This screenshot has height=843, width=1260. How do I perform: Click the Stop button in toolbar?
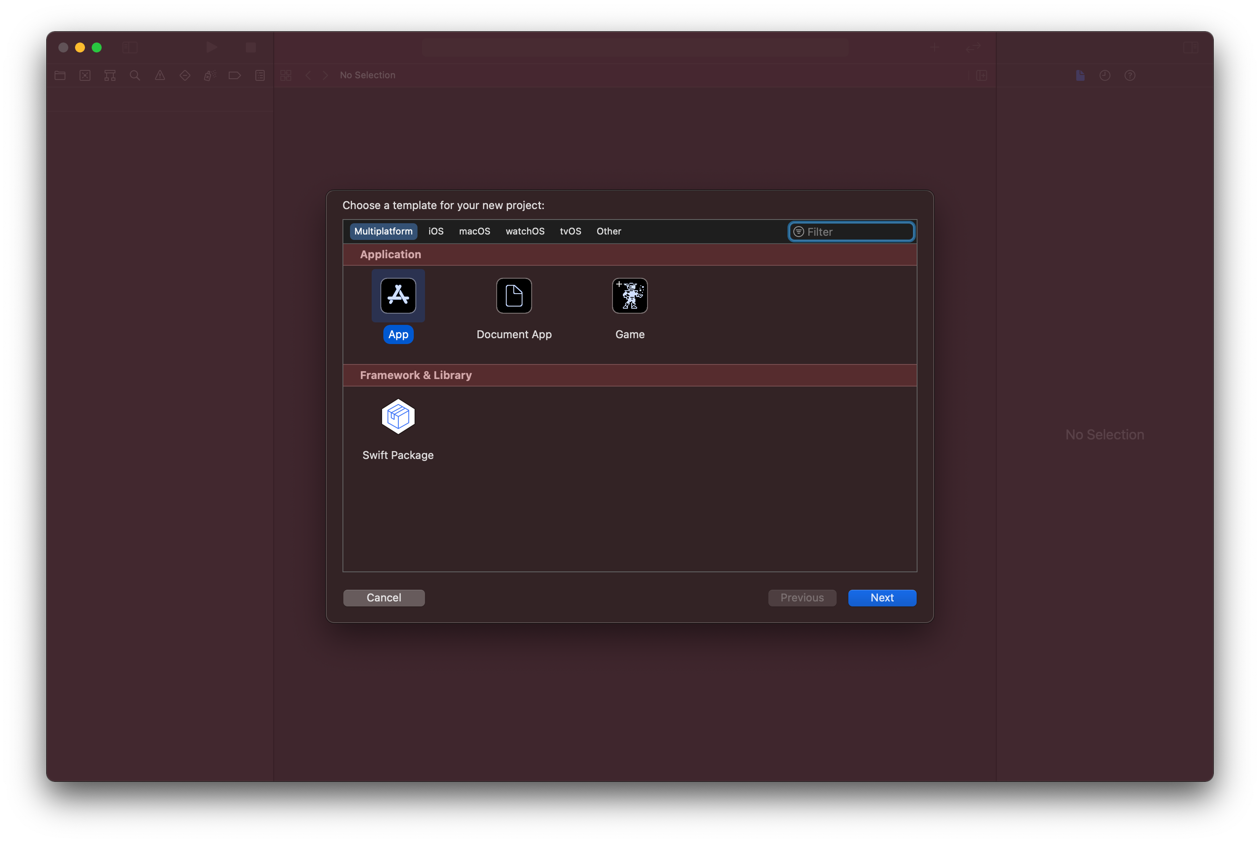tap(250, 47)
